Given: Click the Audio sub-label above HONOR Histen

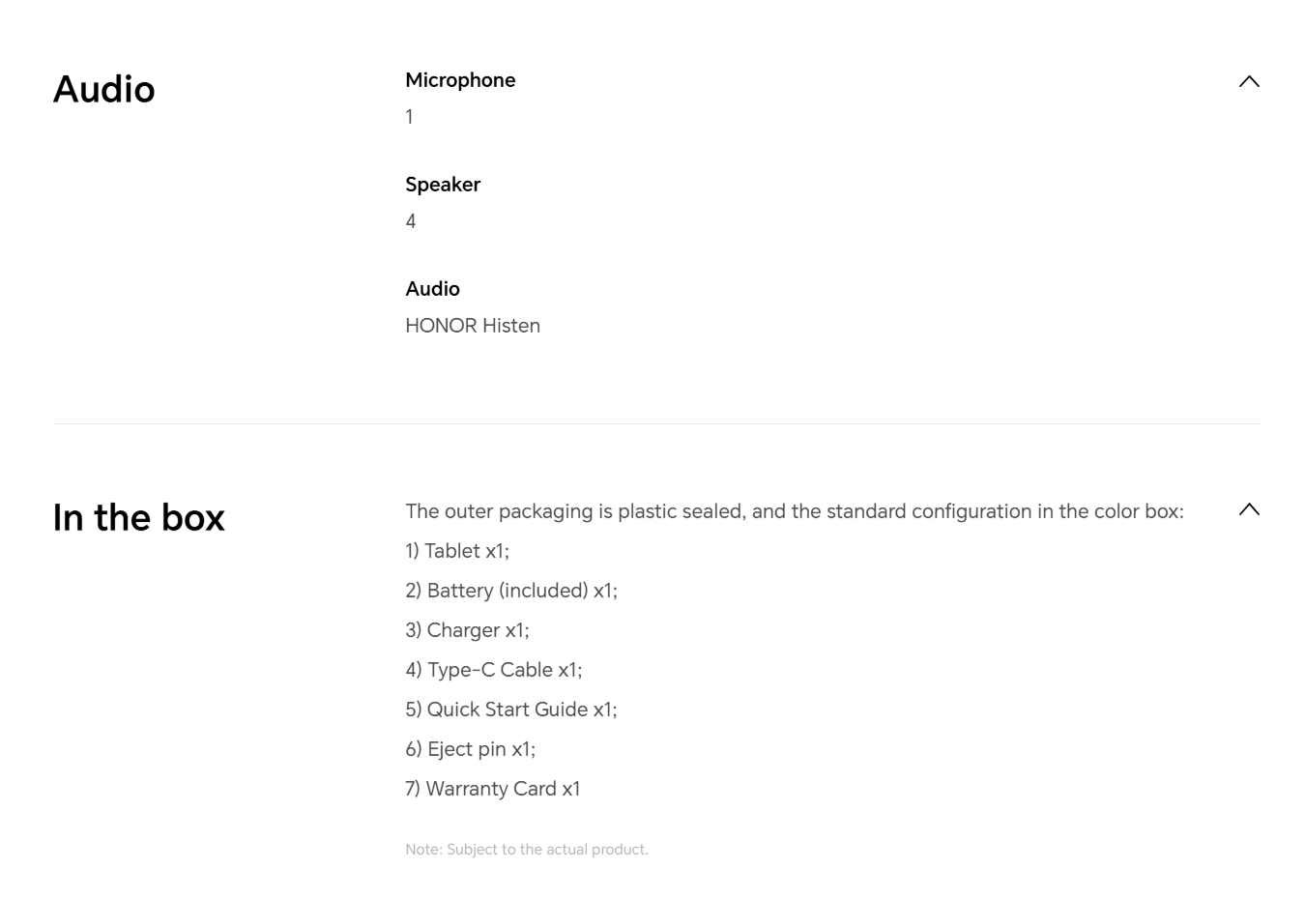Looking at the screenshot, I should (x=432, y=289).
